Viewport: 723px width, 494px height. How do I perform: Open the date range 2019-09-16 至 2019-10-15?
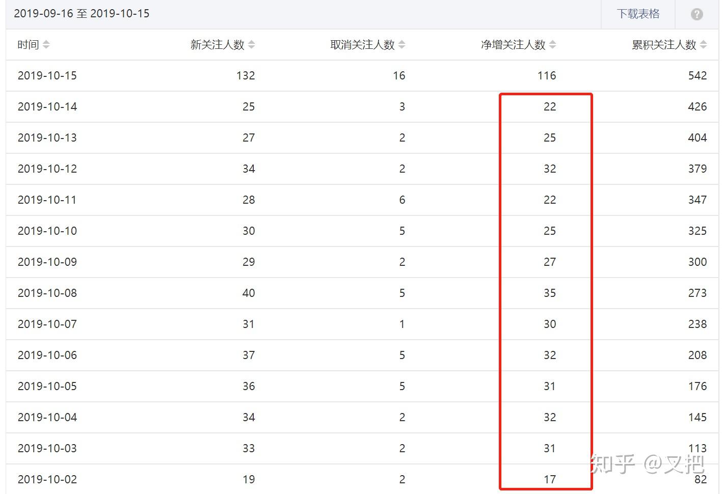(x=82, y=14)
